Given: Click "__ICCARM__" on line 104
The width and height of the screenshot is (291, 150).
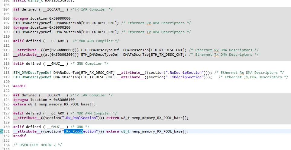Looking at the screenshot, I should 53,9.
